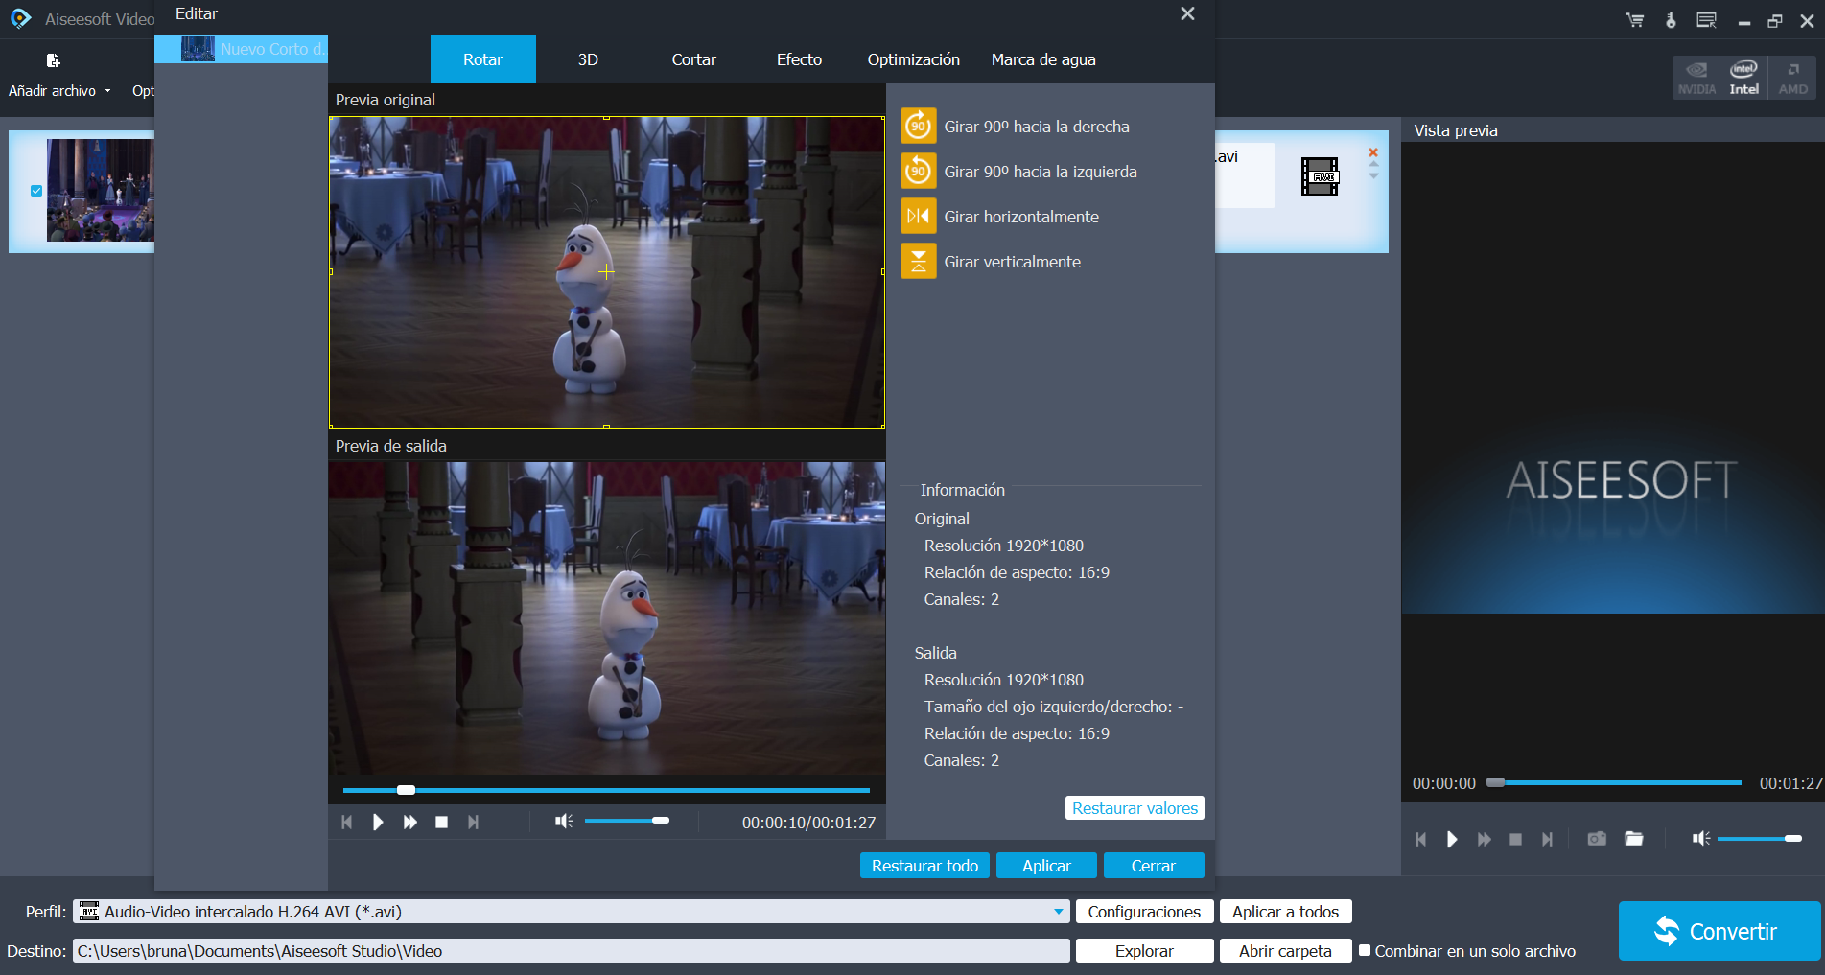Screen dimensions: 1825x975
Task: Click the Destino path field
Action: pos(572,951)
